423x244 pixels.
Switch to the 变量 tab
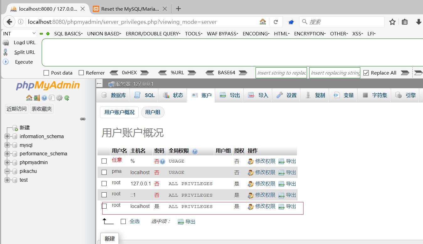pos(343,95)
